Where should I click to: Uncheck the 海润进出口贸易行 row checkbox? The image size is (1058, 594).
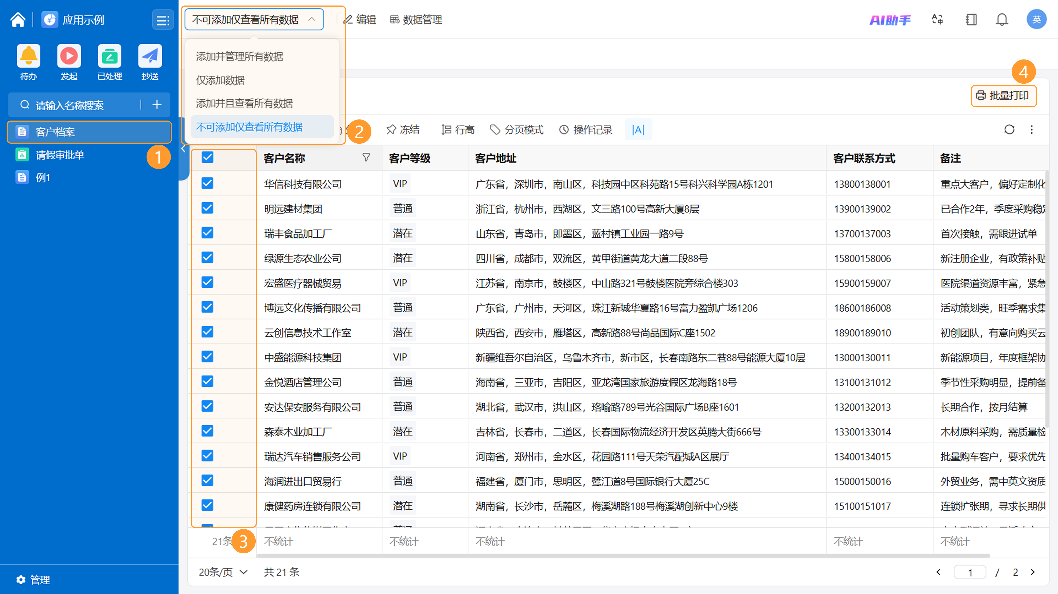(x=207, y=480)
